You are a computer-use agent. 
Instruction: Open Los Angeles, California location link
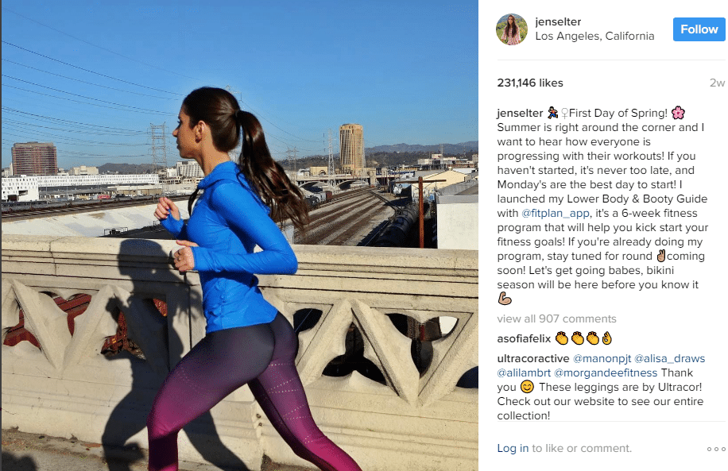click(594, 37)
